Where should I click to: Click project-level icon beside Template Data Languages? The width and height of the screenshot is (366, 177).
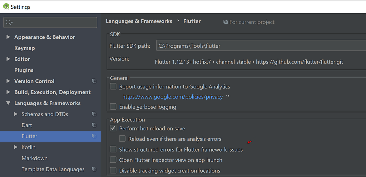click(x=94, y=169)
